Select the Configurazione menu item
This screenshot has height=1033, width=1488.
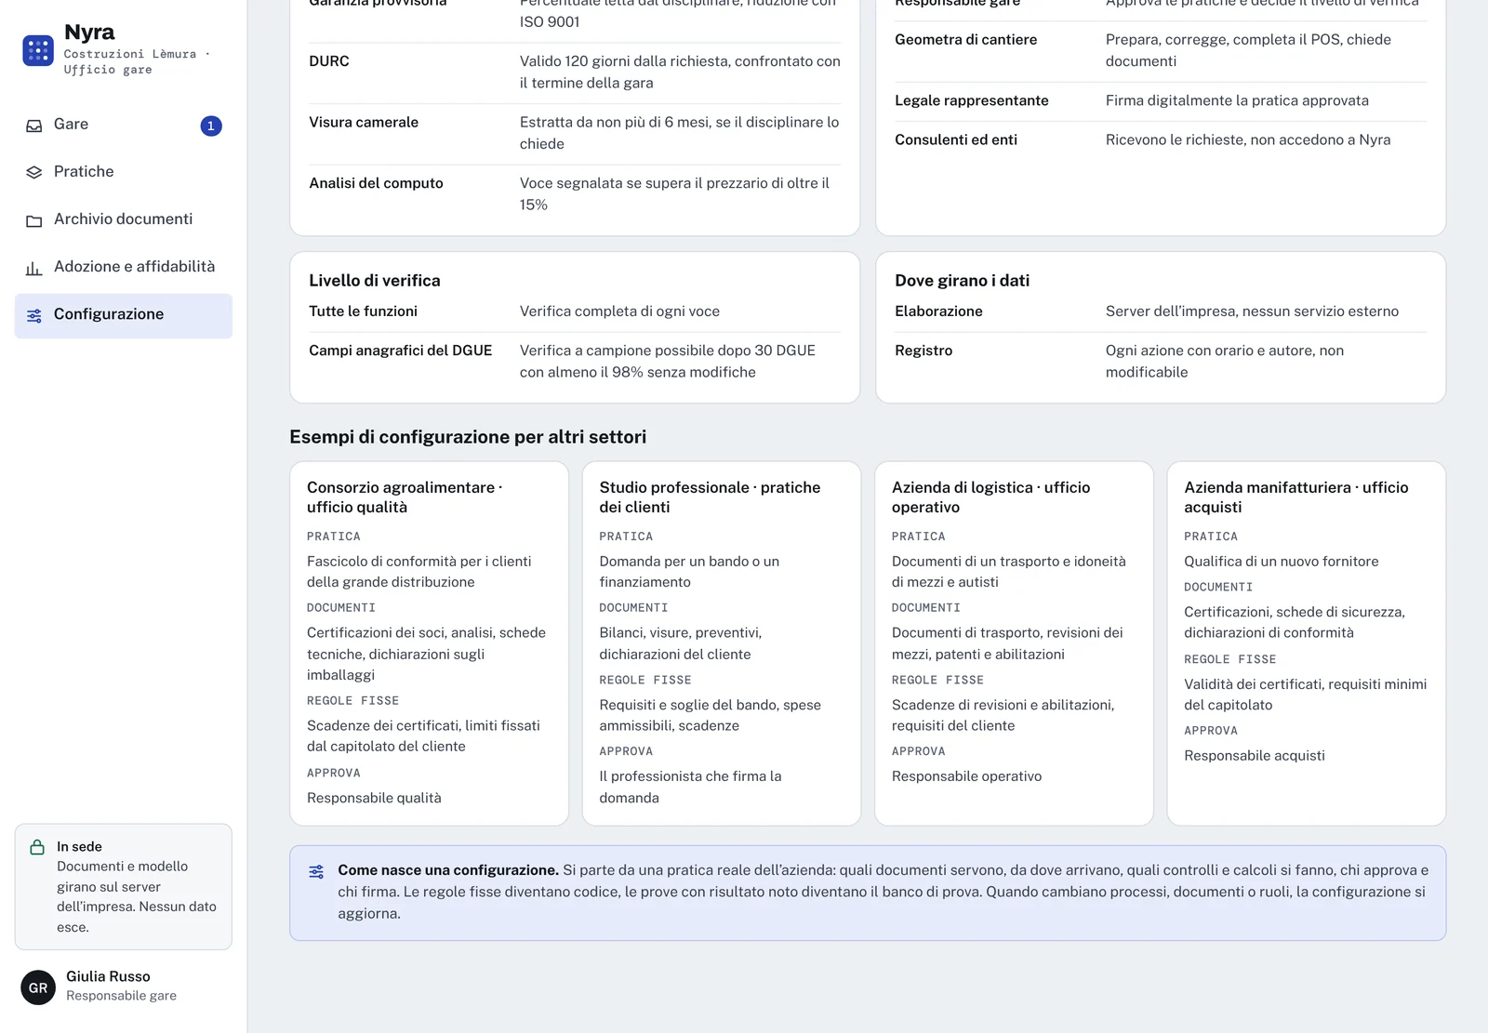(124, 315)
